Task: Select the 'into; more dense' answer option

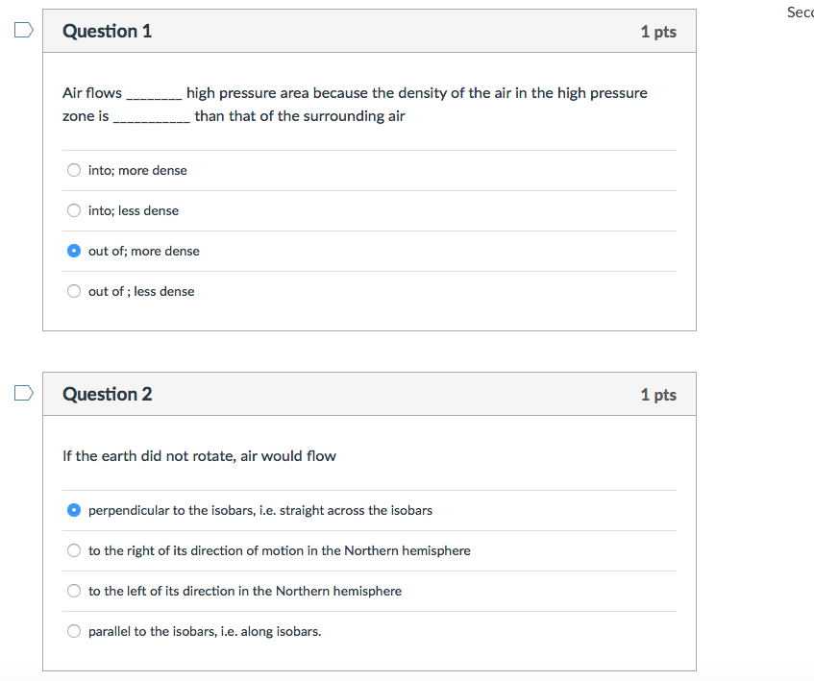Action: (x=74, y=170)
